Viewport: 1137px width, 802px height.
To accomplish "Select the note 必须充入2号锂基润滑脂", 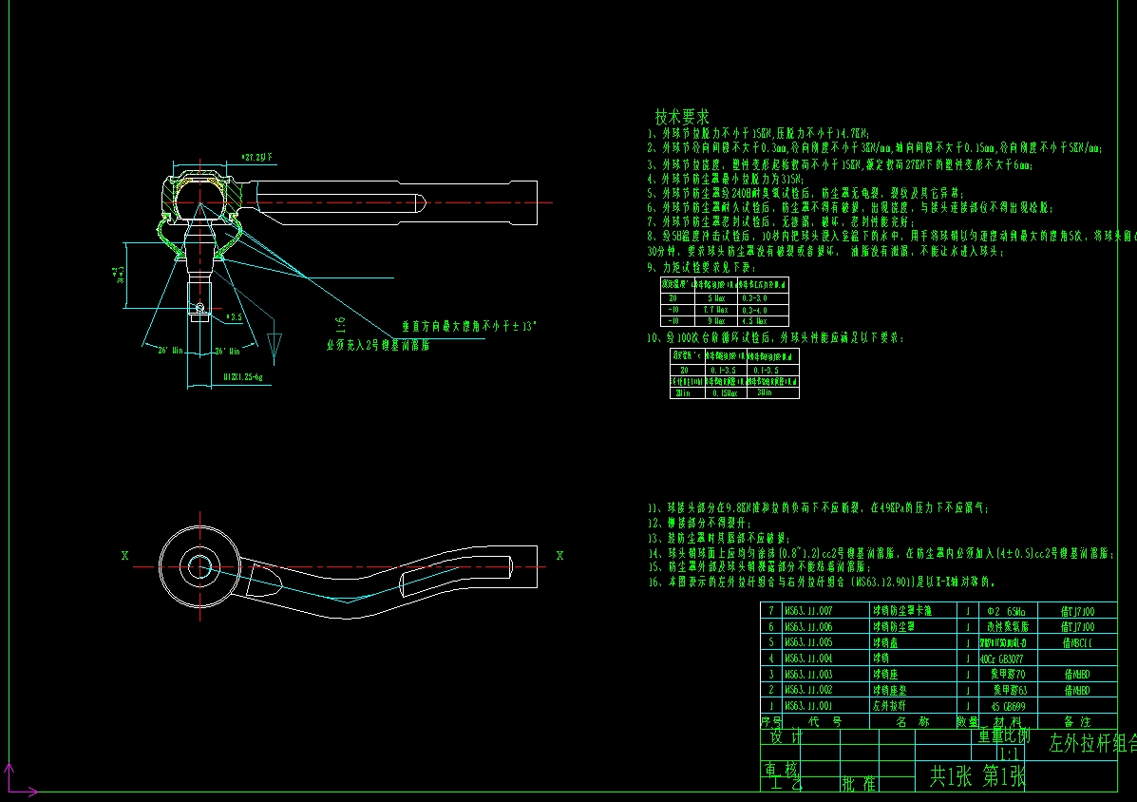I will pyautogui.click(x=378, y=345).
